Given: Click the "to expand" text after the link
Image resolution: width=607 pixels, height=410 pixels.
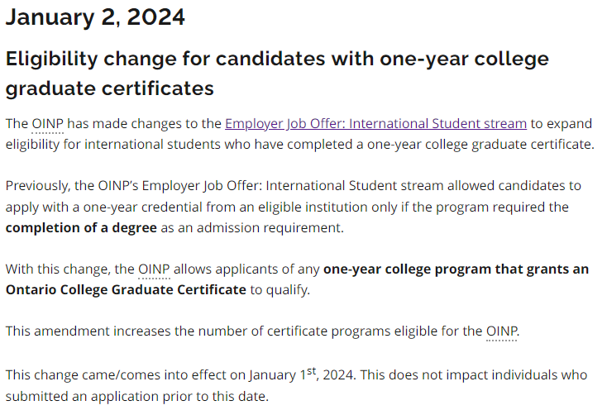Looking at the screenshot, I should [562, 124].
